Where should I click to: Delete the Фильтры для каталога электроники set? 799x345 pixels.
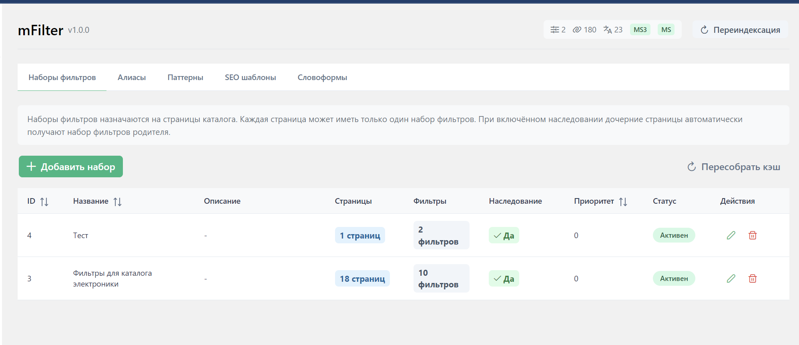click(x=753, y=279)
